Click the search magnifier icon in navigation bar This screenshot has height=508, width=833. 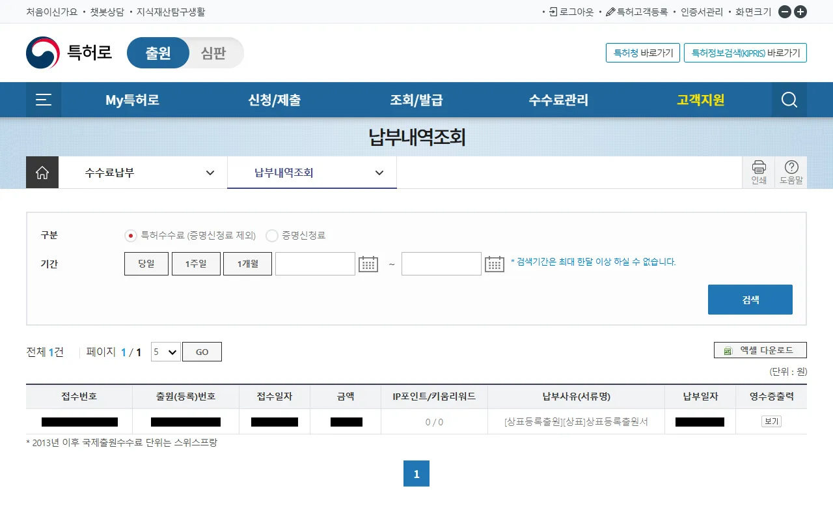pyautogui.click(x=789, y=100)
